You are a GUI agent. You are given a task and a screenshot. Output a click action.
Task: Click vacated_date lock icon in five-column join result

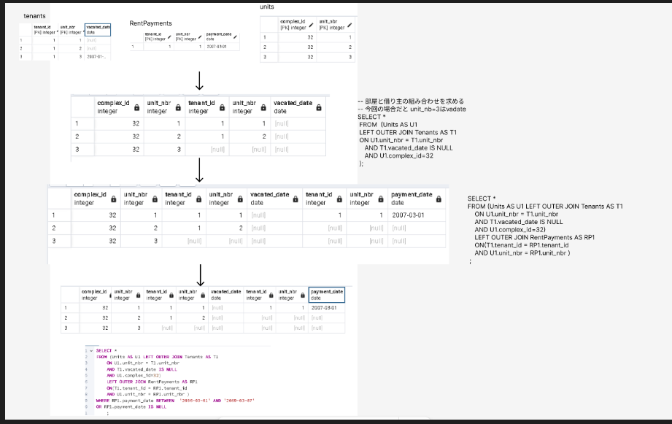point(319,107)
